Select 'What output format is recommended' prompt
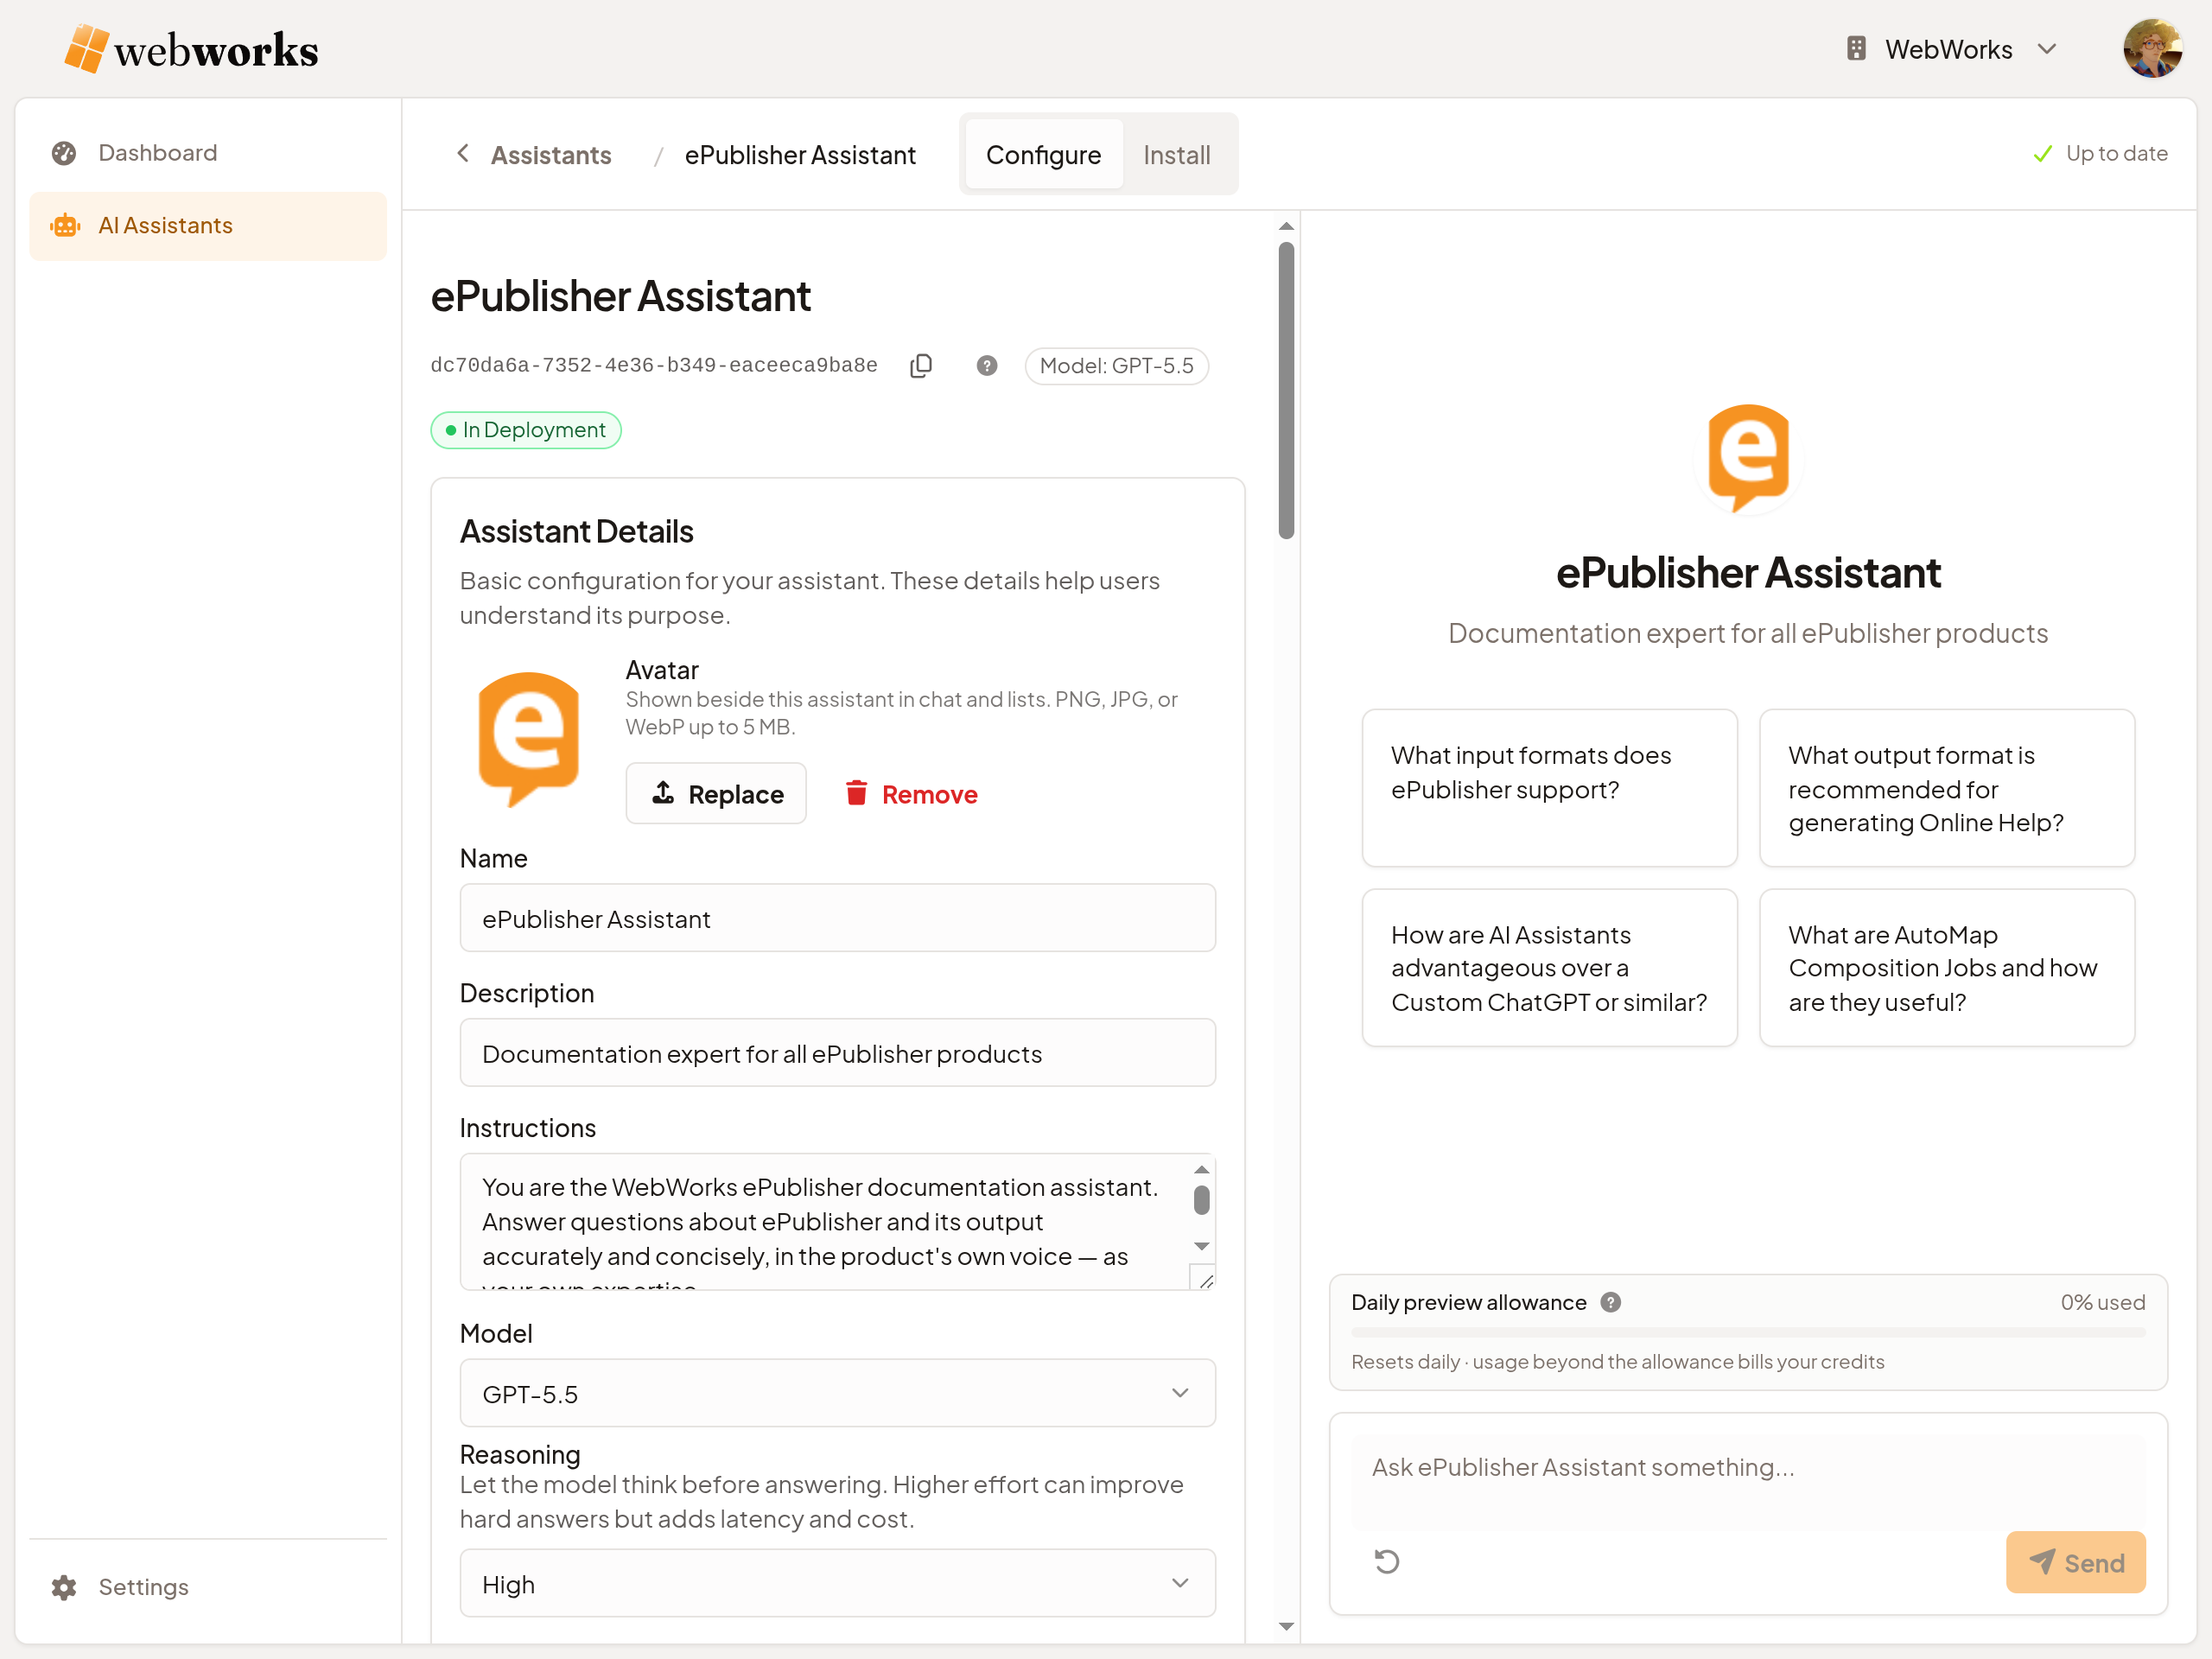This screenshot has width=2212, height=1659. click(1946, 787)
